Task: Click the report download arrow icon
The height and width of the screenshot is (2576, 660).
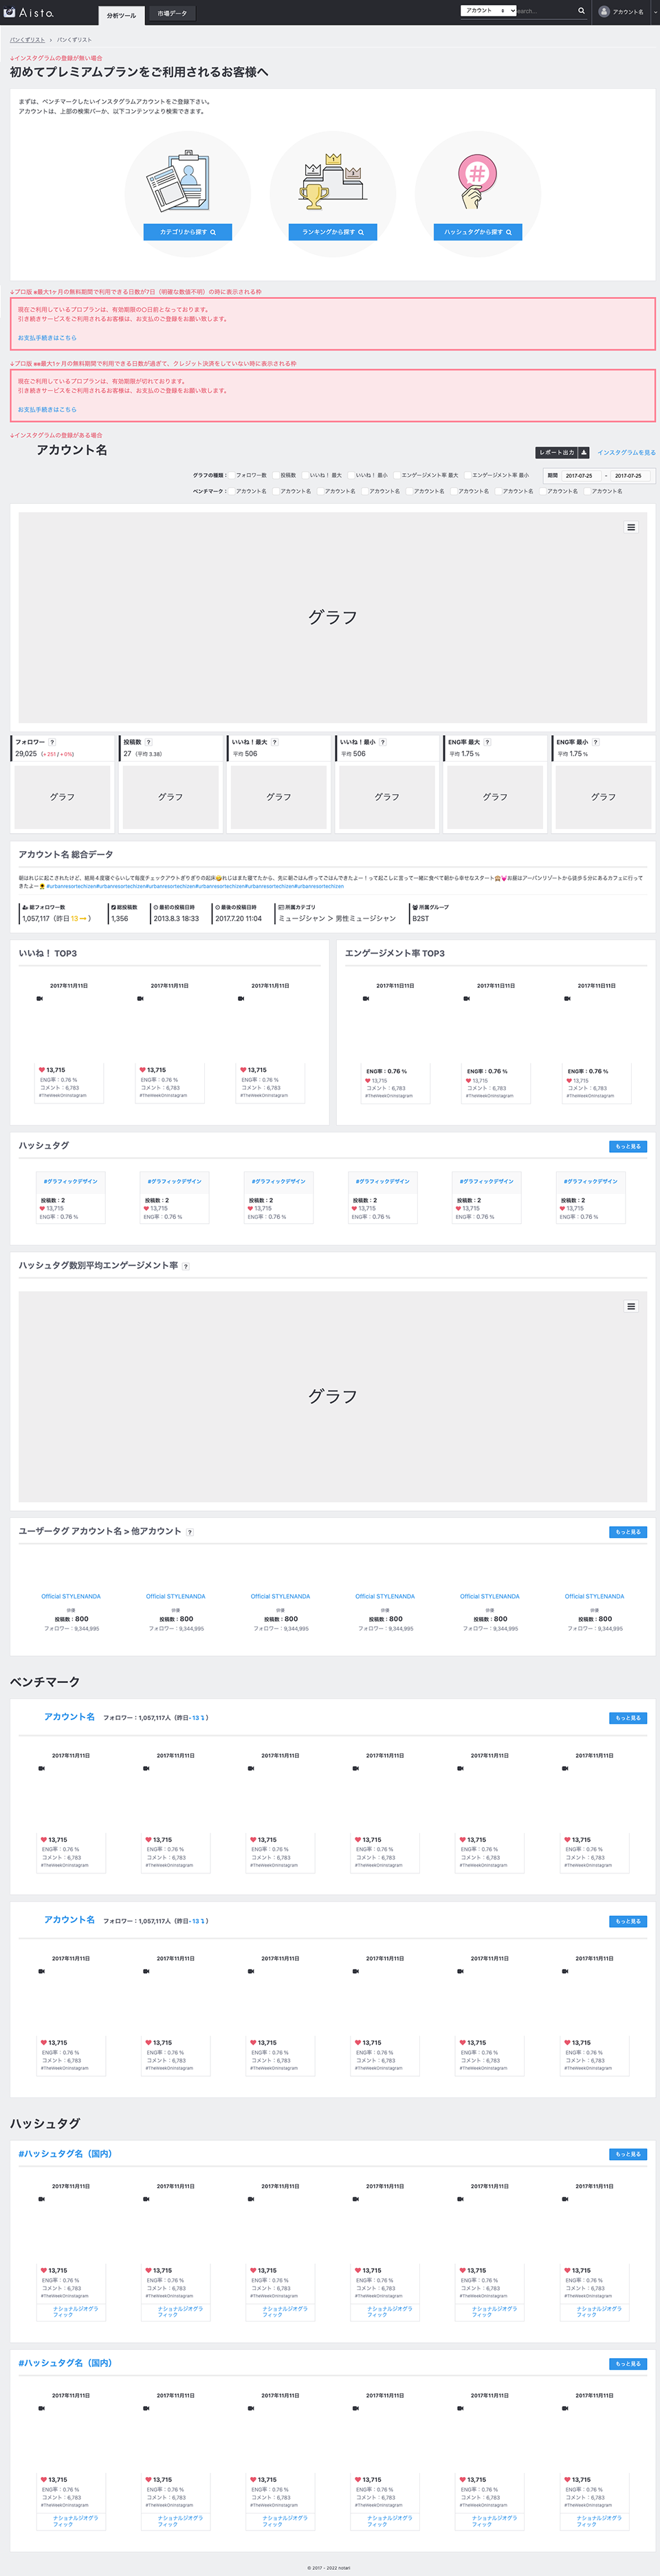Action: pyautogui.click(x=584, y=452)
